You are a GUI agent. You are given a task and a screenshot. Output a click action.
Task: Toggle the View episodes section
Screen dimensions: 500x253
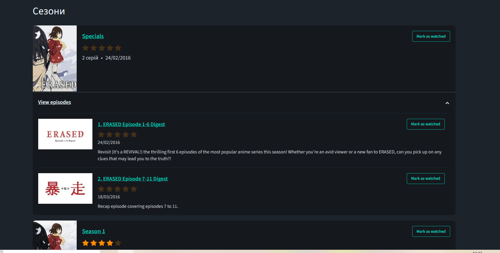54,102
